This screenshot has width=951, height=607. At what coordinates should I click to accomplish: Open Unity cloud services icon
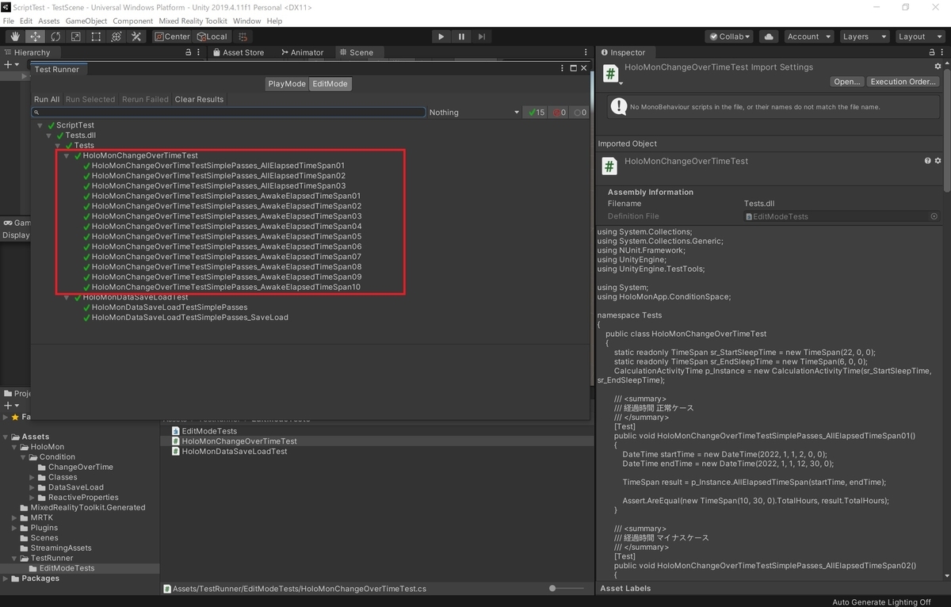[x=768, y=36]
